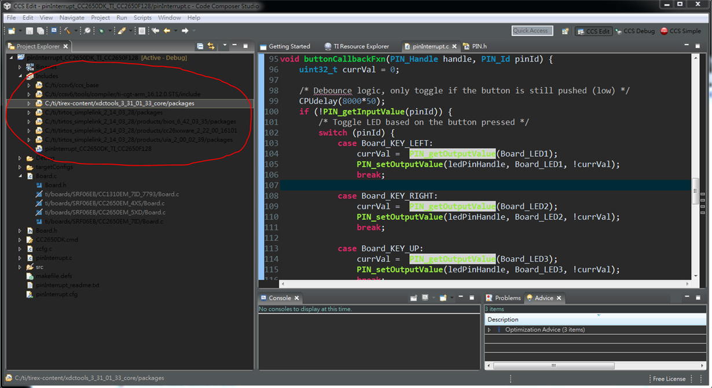Minimize the Project Explorer panel
712x388 pixels.
(x=234, y=45)
